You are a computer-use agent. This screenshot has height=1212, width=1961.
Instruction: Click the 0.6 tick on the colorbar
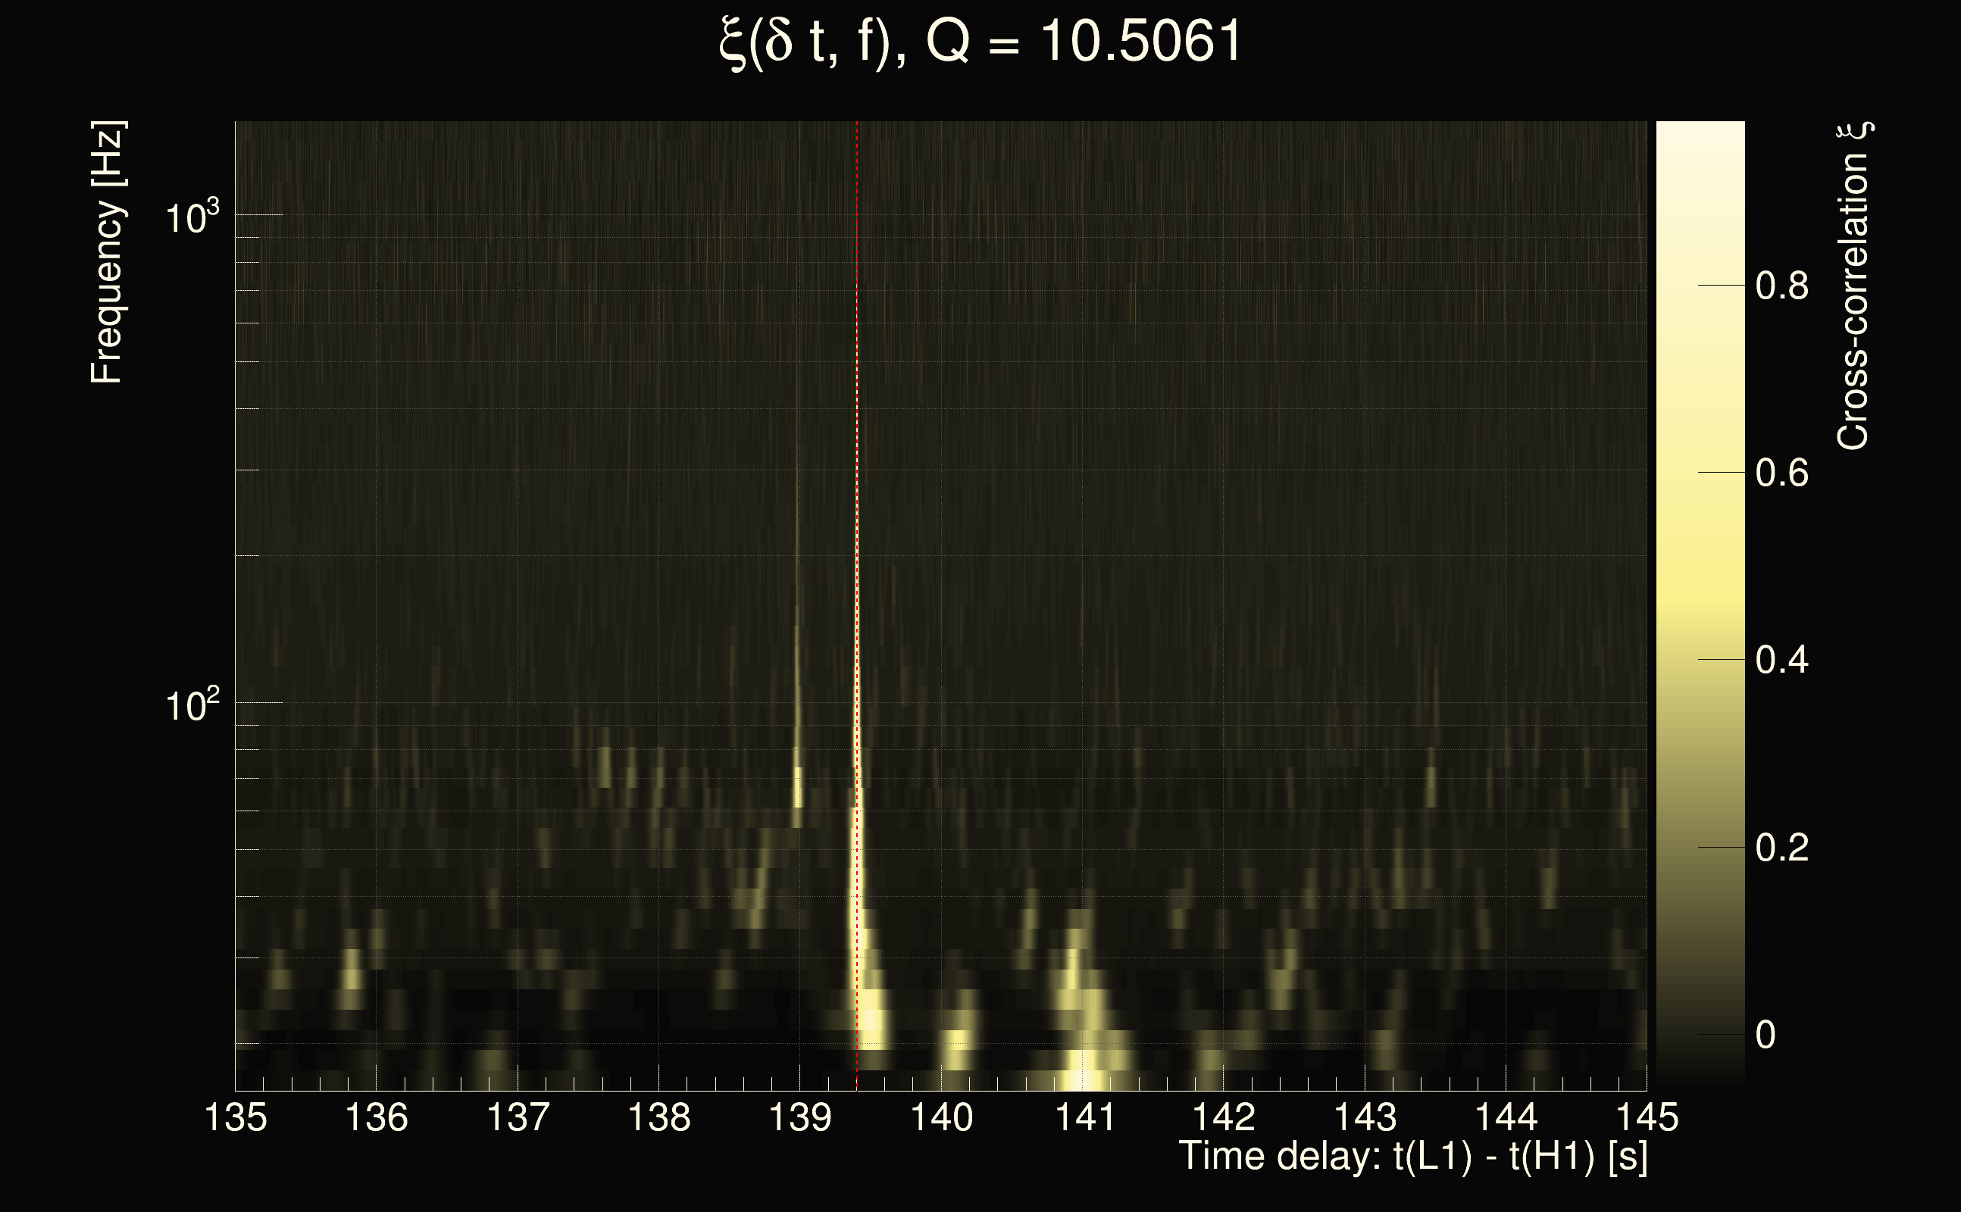tap(1781, 473)
